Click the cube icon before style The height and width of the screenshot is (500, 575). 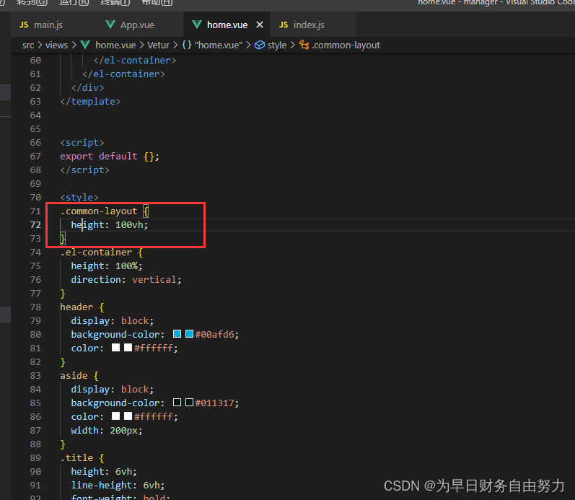click(260, 45)
